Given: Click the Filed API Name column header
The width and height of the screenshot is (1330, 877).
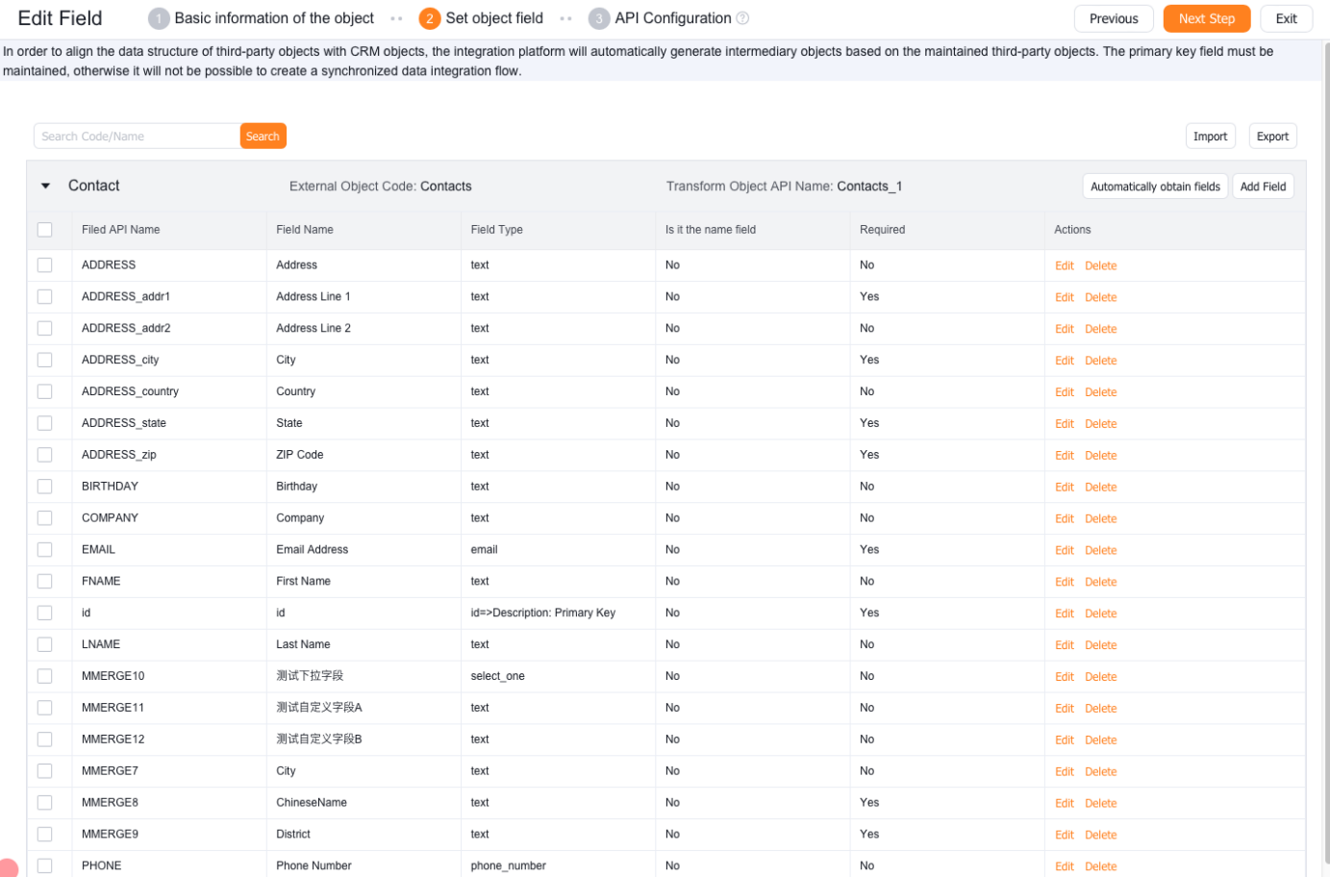Looking at the screenshot, I should pyautogui.click(x=120, y=230).
